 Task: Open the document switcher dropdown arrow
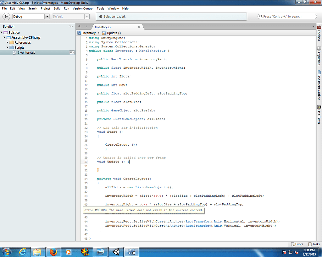point(313,27)
